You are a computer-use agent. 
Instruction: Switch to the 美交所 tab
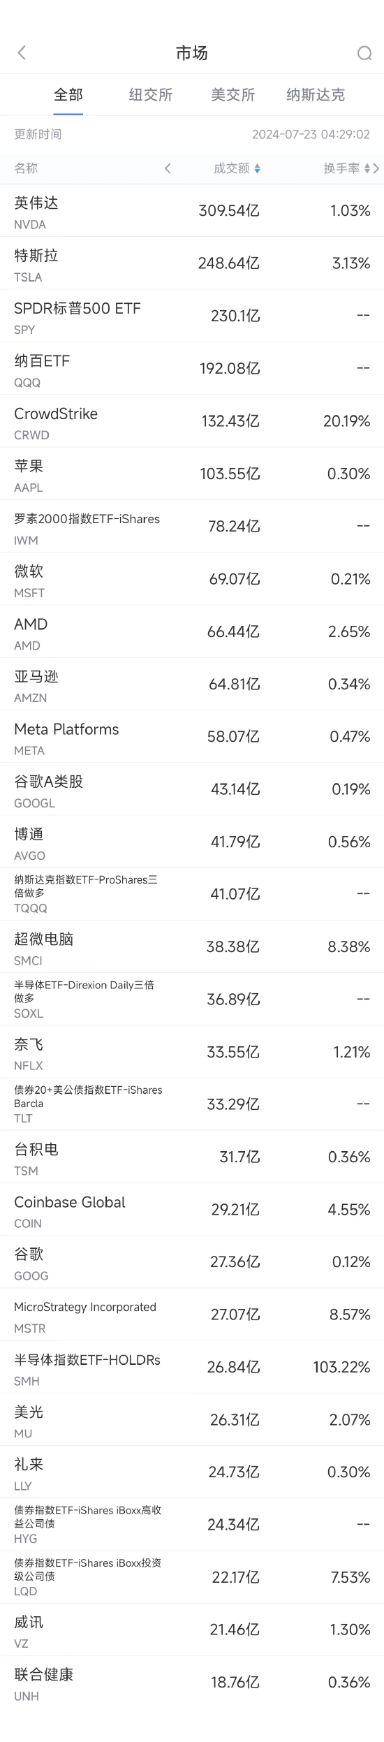pyautogui.click(x=233, y=95)
